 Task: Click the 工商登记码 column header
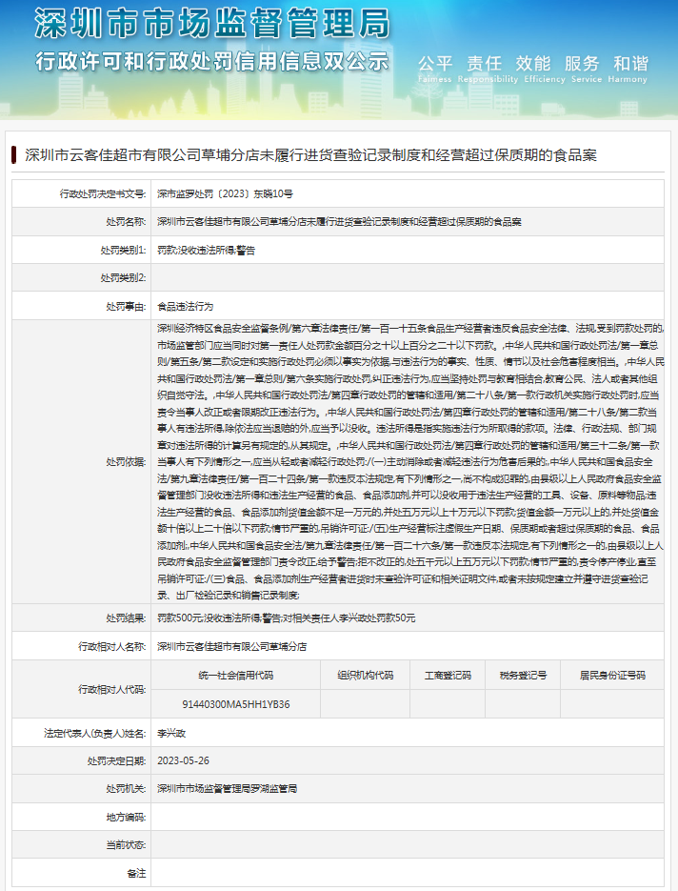[448, 675]
